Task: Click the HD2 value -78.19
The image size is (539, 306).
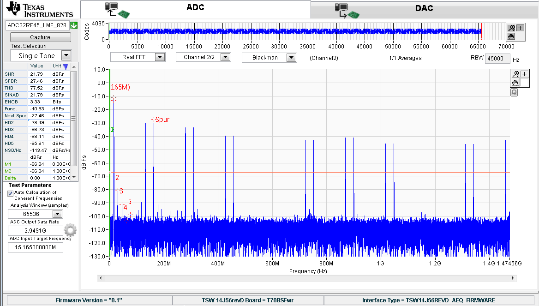Action: point(37,123)
